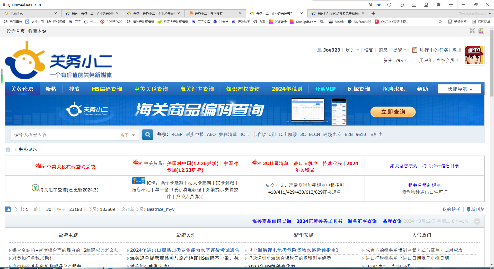The image size is (494, 269).
Task: Expand the 积分: 795 points dropdown
Action: [395, 61]
